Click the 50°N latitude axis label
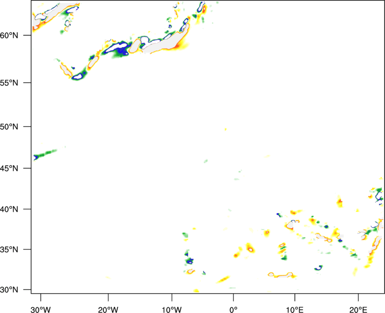 [9, 127]
